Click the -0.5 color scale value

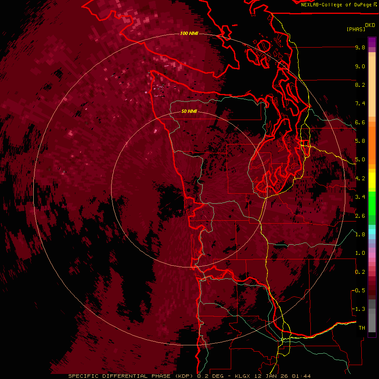[x=359, y=291]
